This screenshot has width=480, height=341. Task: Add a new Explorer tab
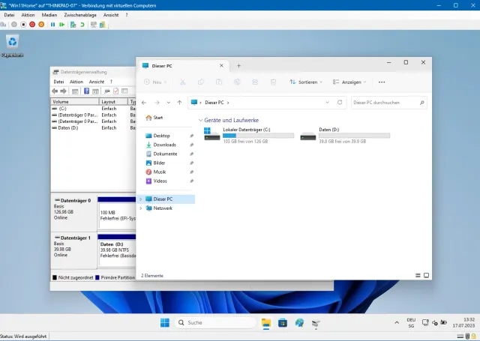pyautogui.click(x=238, y=65)
